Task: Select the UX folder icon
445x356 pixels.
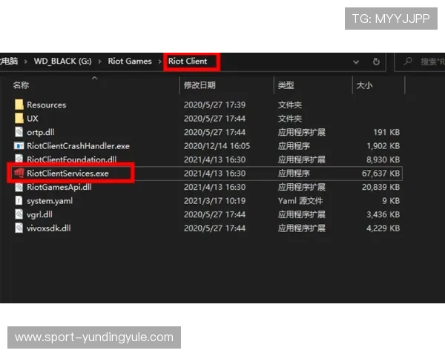Action: click(19, 119)
